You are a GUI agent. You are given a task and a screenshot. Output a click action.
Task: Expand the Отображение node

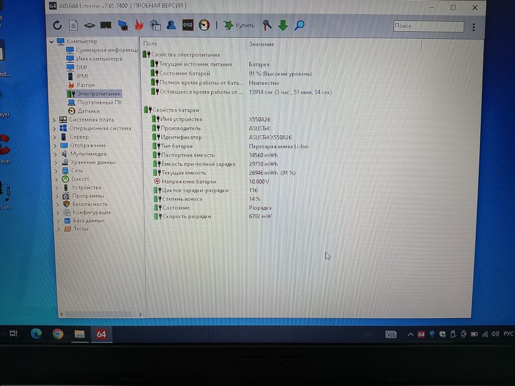56,146
